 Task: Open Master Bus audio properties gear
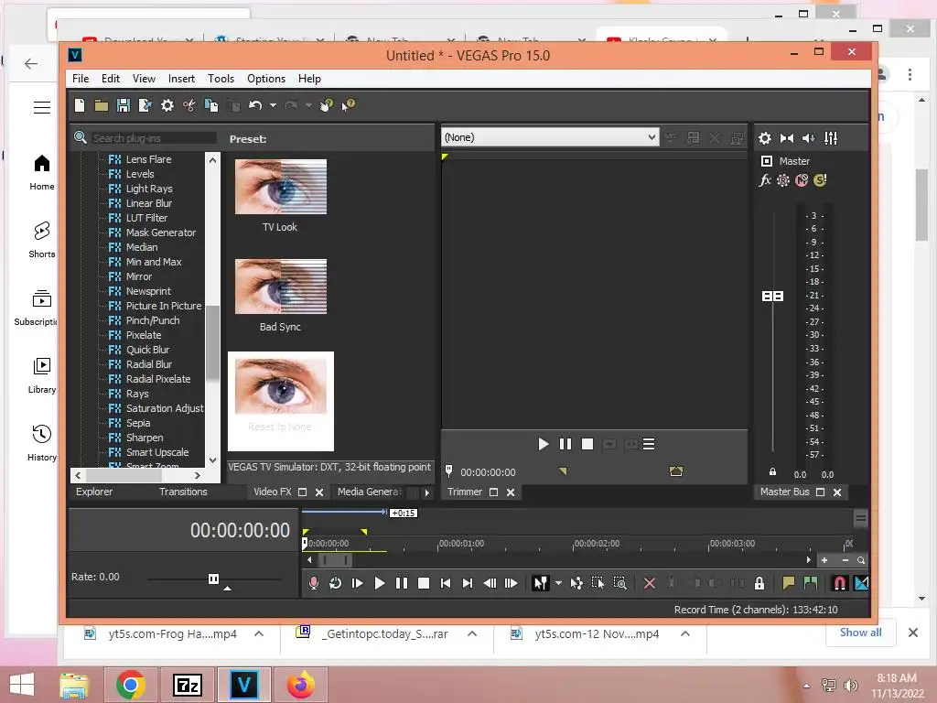[764, 139]
